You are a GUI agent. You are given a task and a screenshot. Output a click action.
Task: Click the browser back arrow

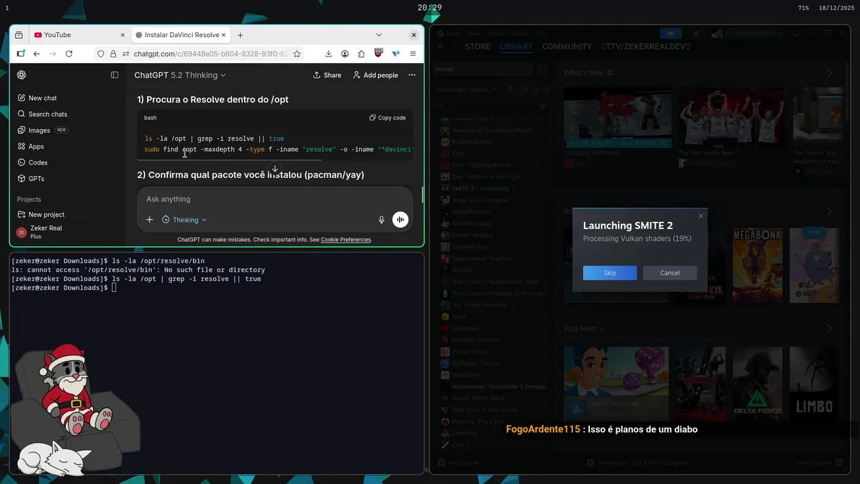coord(36,54)
